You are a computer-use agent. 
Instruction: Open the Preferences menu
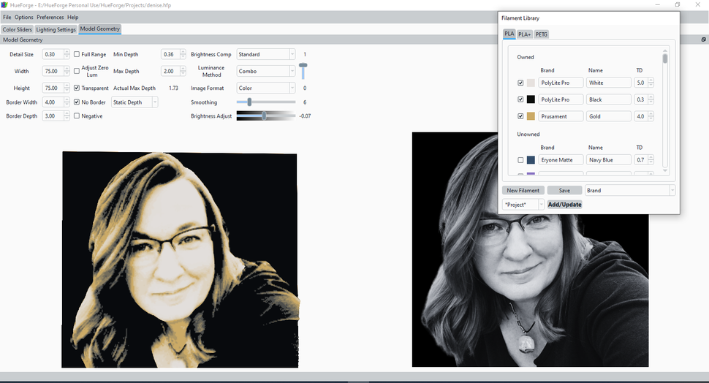tap(50, 18)
